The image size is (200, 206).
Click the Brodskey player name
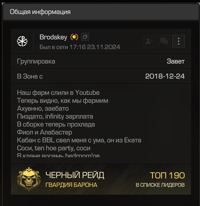tap(53, 37)
